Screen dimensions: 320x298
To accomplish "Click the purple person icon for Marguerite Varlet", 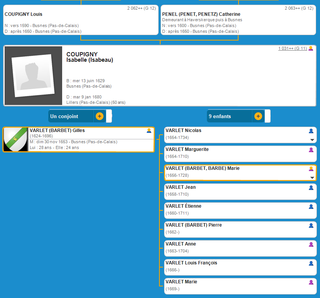I will (311, 150).
